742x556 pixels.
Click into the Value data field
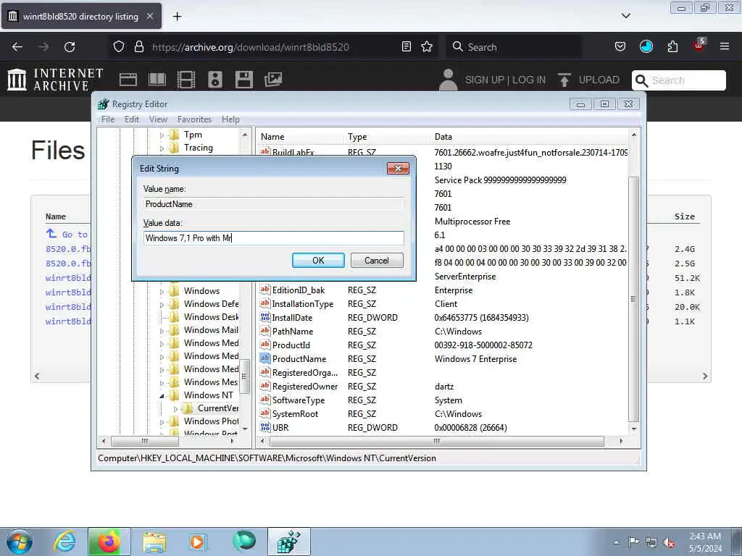click(x=273, y=237)
